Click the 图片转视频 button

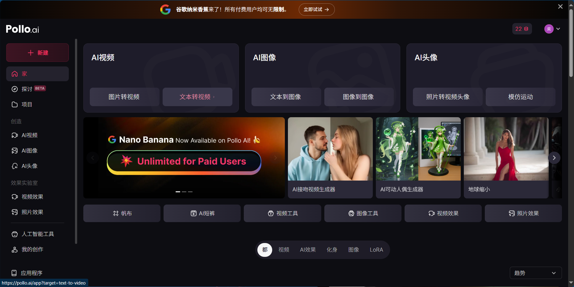(124, 97)
